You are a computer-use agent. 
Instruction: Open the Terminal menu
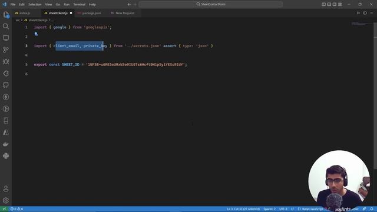coord(80,4)
